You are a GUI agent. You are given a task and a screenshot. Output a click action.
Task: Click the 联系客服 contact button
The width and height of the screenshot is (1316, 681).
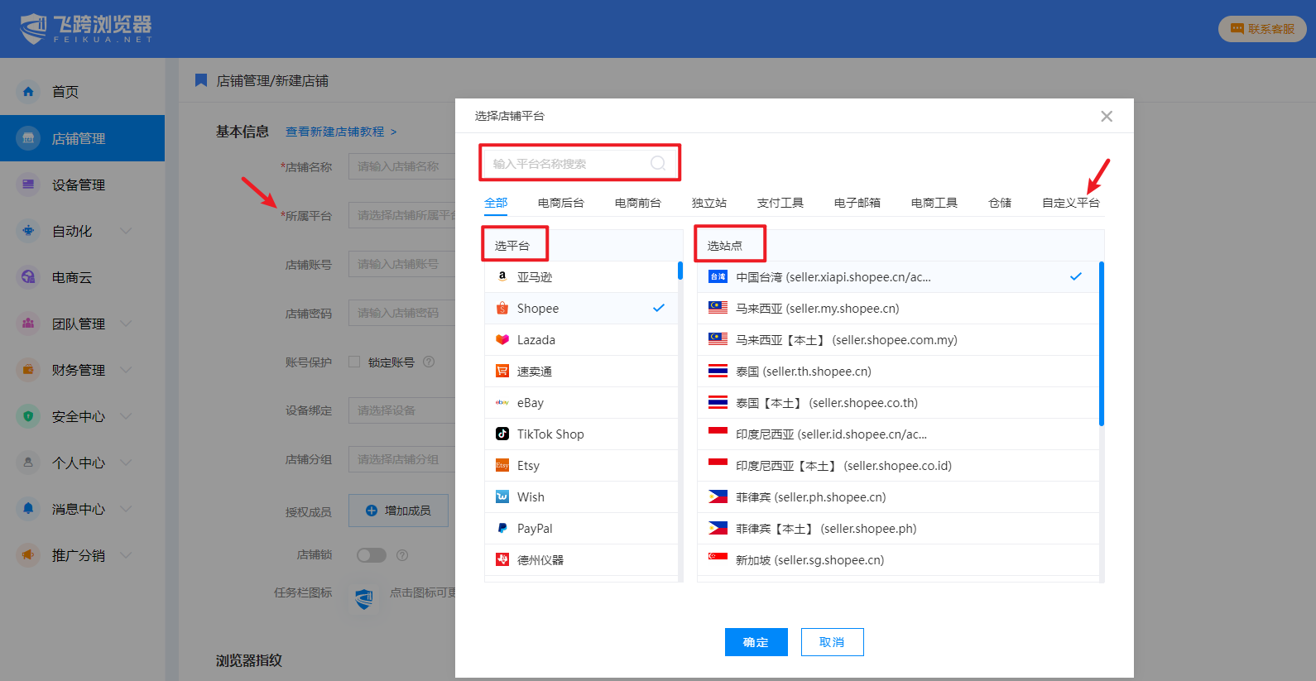[x=1262, y=29]
